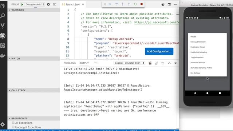This screenshot has height=131, width=233.
Task: Toggle Uncaught Exceptions breakpoint checkbox
Action: pos(13,127)
